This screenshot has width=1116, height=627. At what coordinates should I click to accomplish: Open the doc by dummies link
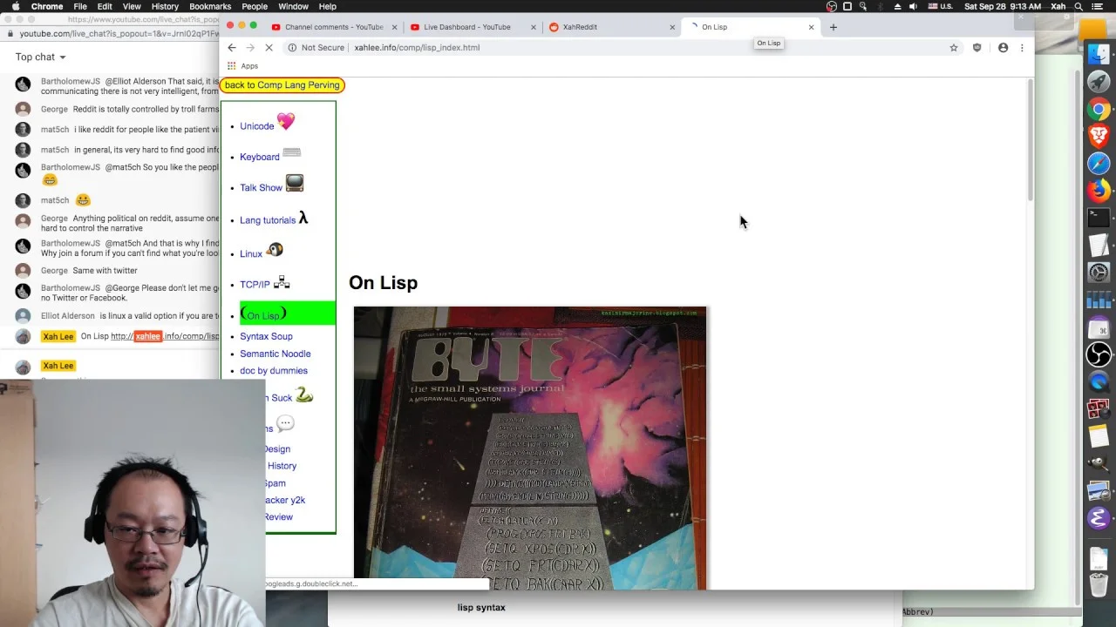(x=274, y=371)
